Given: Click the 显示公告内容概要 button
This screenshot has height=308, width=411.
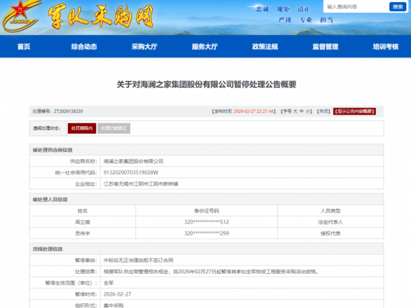Looking at the screenshot, I should click(354, 111).
